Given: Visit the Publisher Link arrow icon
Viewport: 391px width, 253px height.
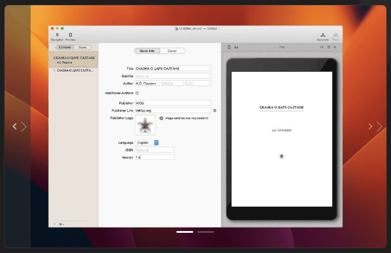Looking at the screenshot, I should click(x=215, y=110).
